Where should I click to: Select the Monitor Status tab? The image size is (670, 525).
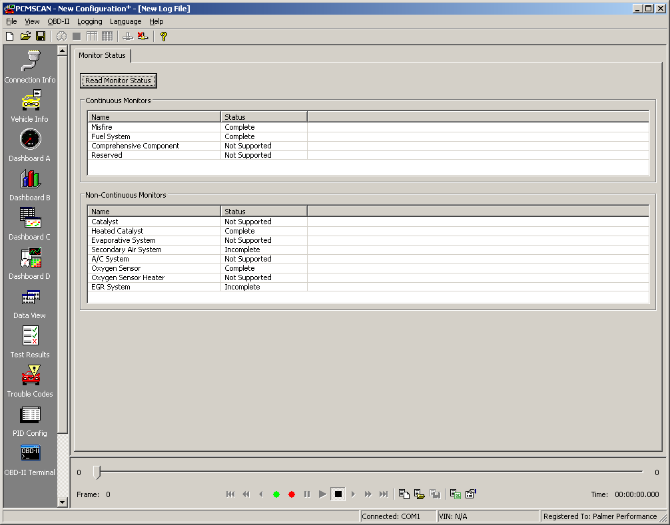[x=102, y=55]
